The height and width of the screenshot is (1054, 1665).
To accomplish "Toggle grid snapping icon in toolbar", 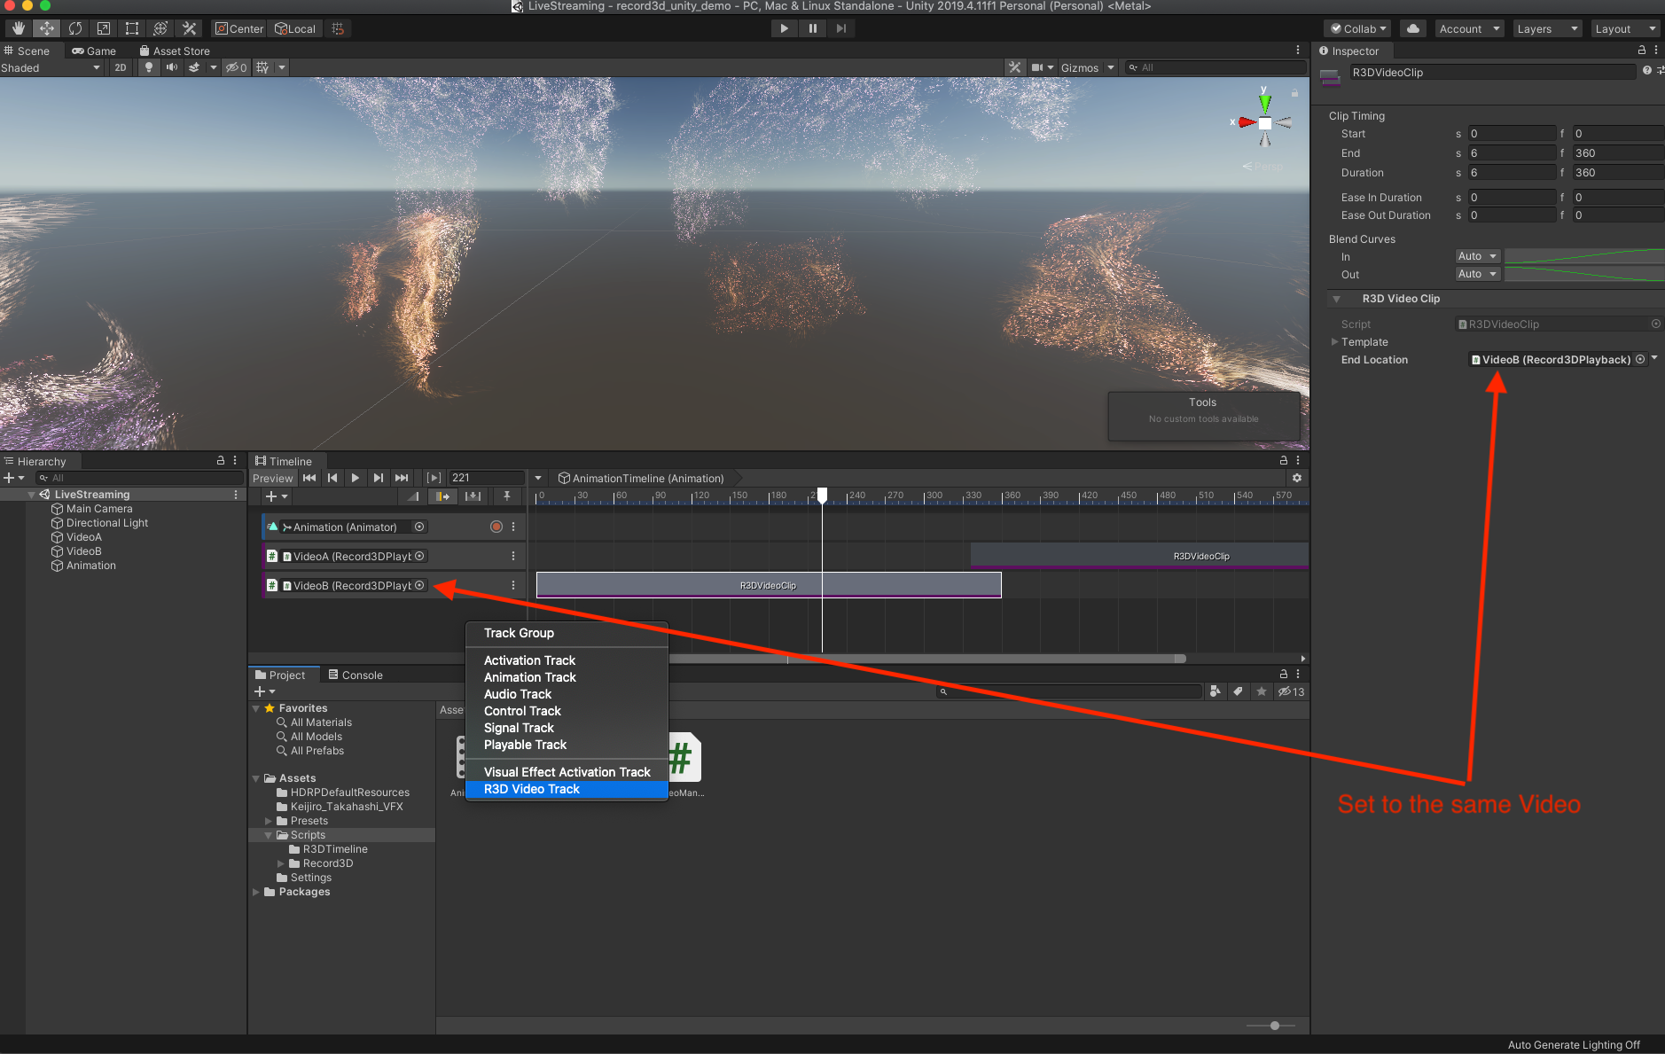I will [338, 28].
